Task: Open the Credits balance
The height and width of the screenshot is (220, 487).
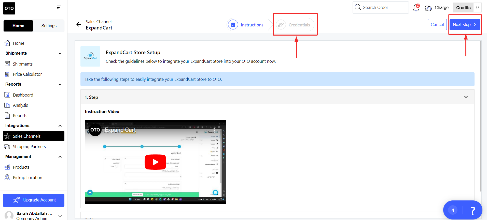Action: (467, 8)
